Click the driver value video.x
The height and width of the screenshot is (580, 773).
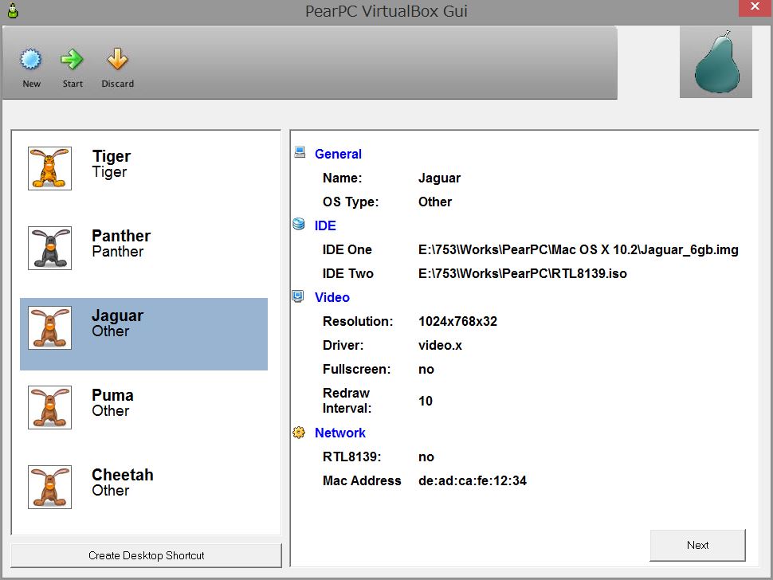pyautogui.click(x=440, y=346)
